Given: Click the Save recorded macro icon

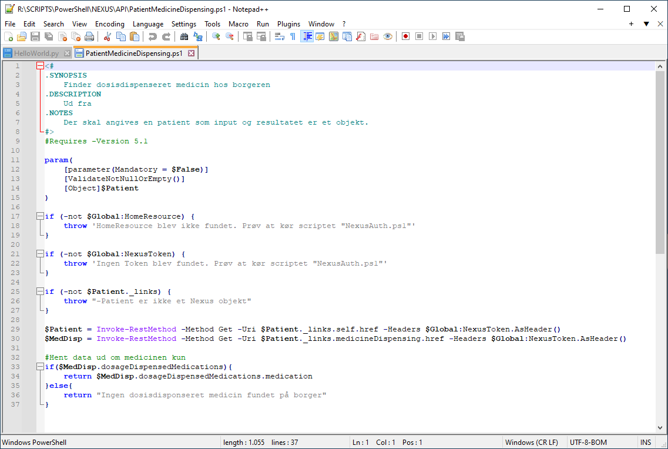Looking at the screenshot, I should [459, 36].
